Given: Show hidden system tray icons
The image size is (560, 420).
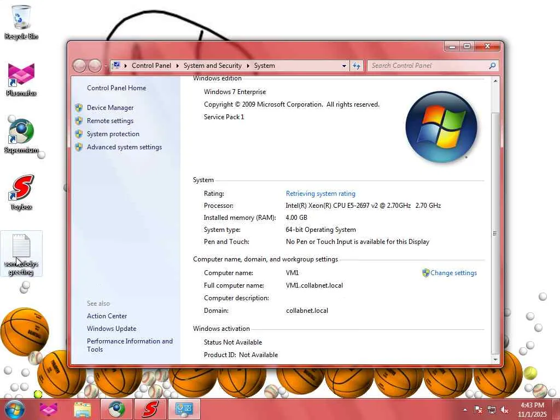Looking at the screenshot, I should pyautogui.click(x=465, y=410).
